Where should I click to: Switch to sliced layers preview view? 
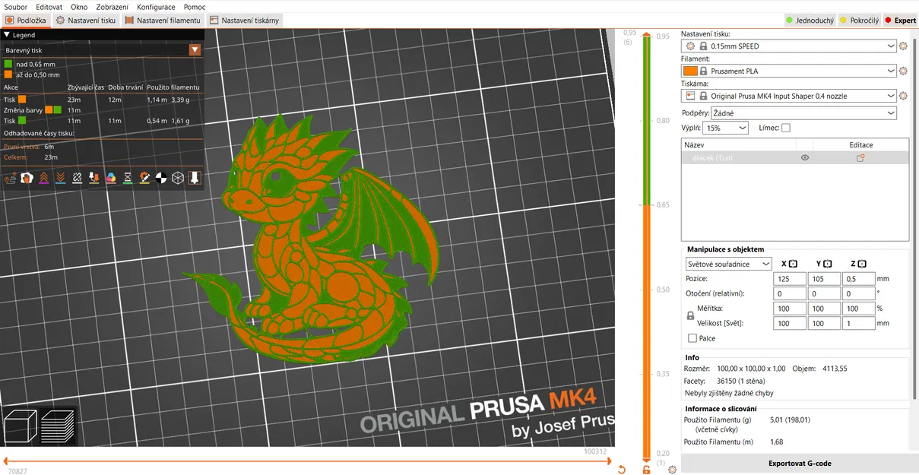coord(58,426)
